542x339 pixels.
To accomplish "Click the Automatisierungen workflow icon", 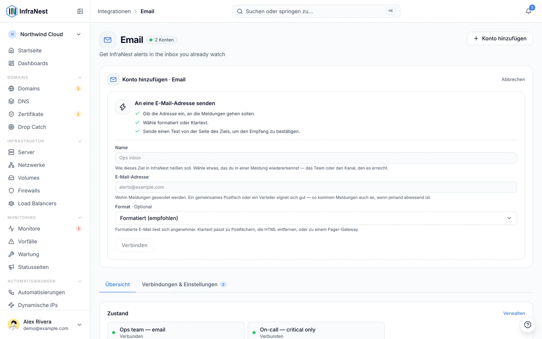I will tap(11, 292).
